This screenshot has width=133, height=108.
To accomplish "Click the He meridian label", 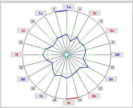I will pos(111,79).
